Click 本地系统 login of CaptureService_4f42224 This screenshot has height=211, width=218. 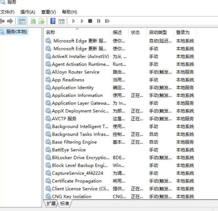click(185, 173)
